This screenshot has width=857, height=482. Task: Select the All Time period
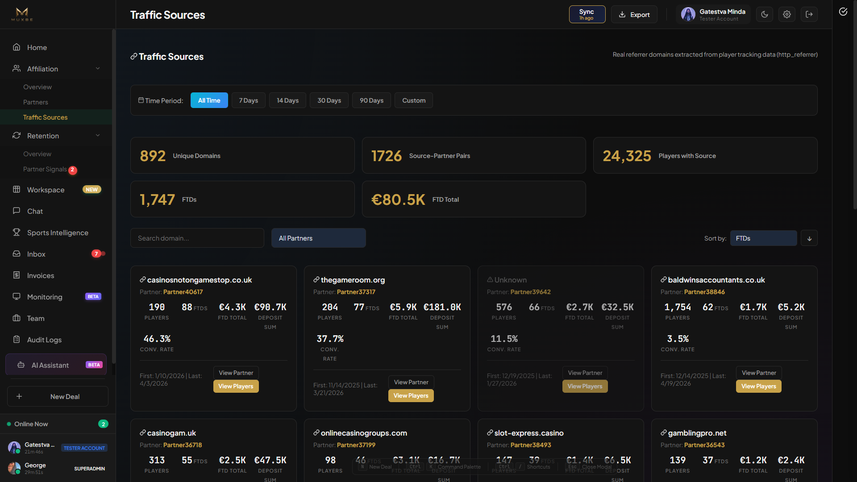pos(209,100)
